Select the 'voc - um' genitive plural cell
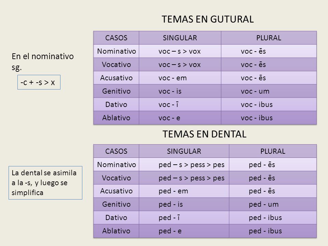 pos(269,91)
